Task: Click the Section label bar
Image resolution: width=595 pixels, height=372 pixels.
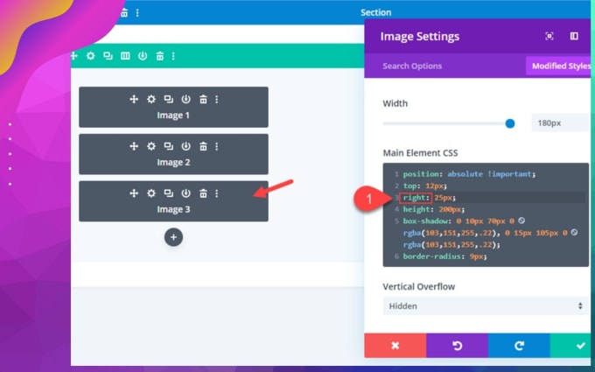Action: [375, 12]
